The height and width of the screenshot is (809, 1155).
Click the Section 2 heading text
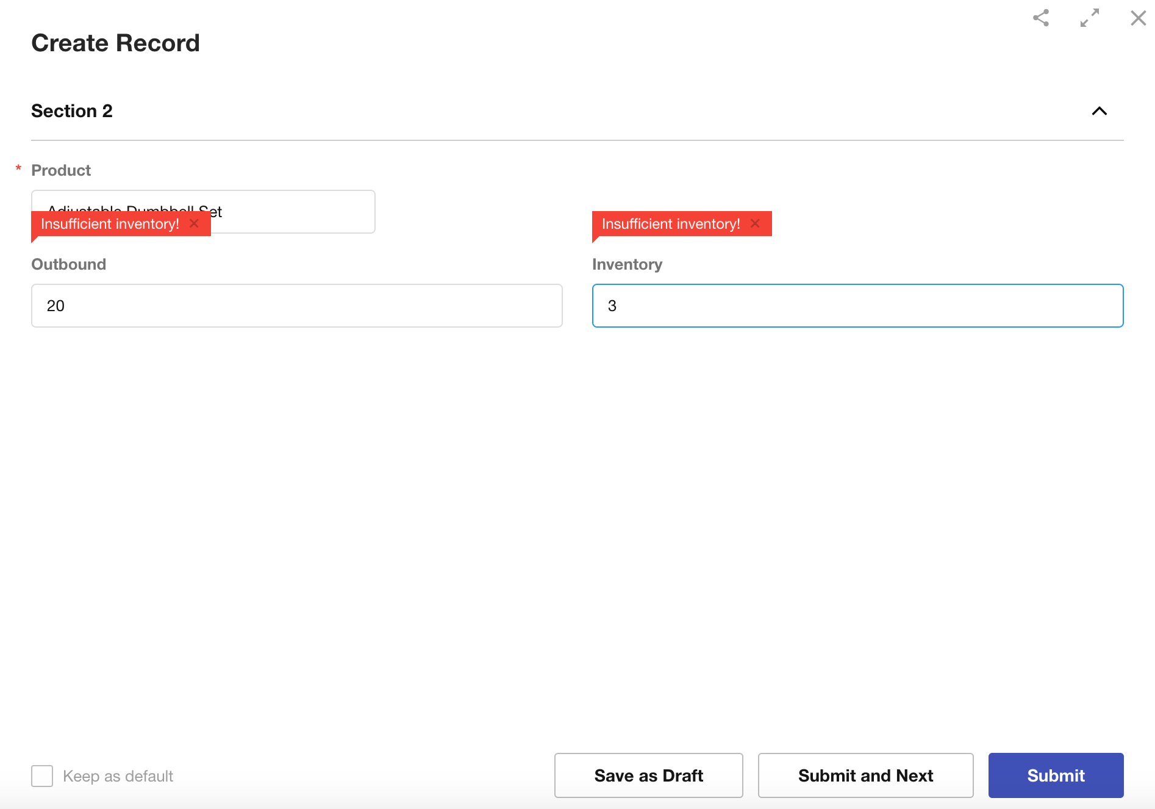72,111
